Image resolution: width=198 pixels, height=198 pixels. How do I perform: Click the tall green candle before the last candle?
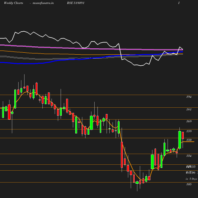(180, 140)
